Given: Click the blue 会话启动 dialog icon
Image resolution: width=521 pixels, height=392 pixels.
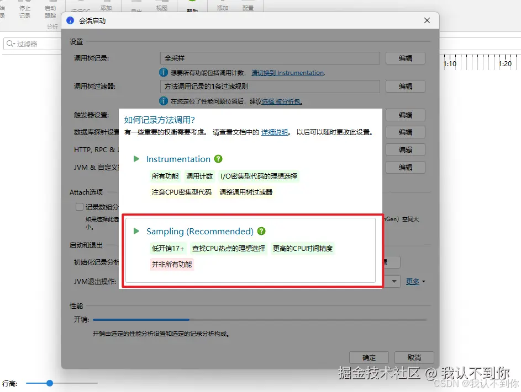Looking at the screenshot, I should coord(70,20).
